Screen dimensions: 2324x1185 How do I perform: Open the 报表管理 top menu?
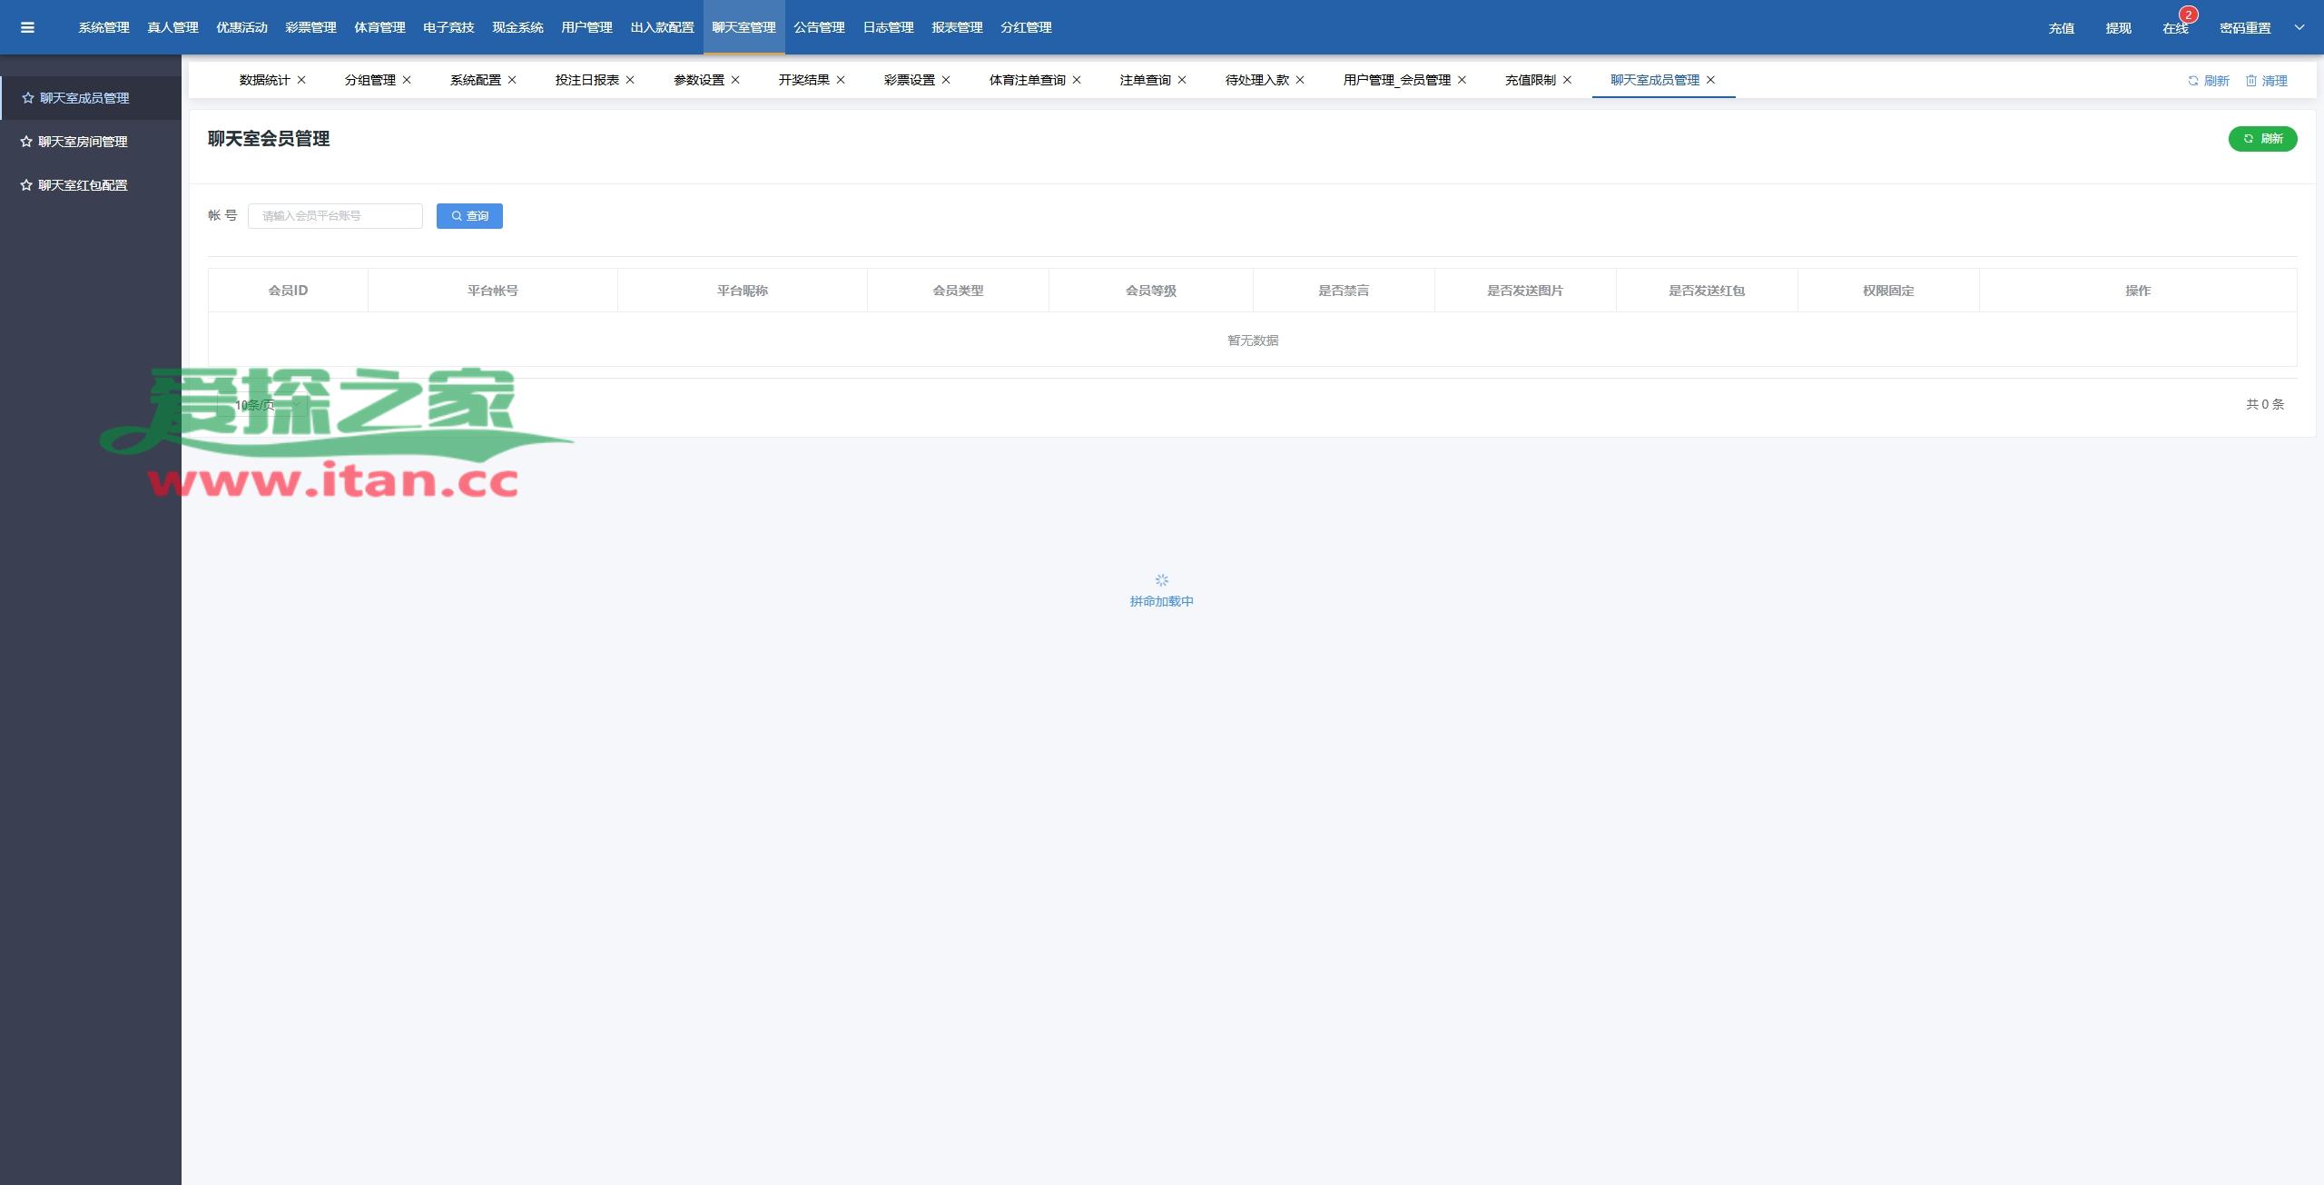pos(957,27)
